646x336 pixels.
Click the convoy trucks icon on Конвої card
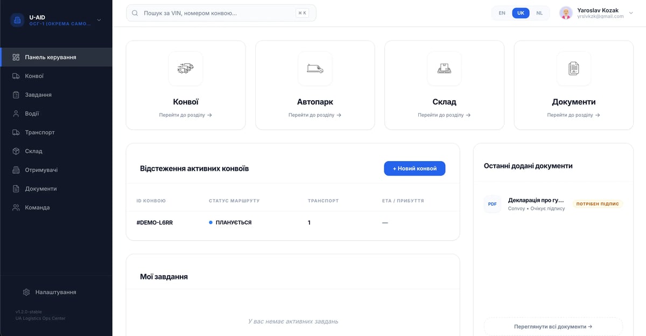point(186,68)
